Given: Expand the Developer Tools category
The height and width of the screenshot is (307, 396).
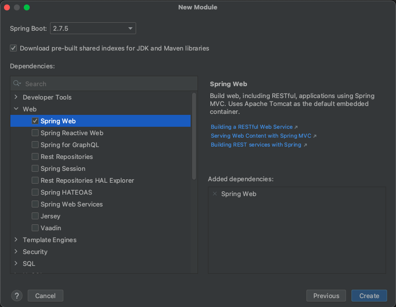Looking at the screenshot, I should pos(16,97).
